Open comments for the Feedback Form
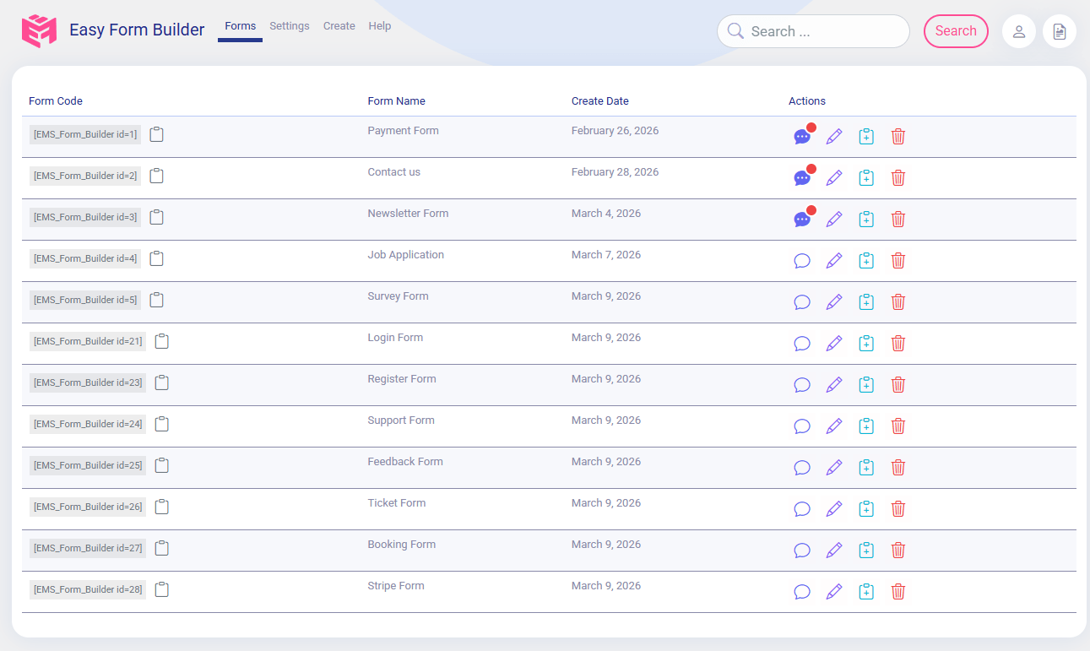 click(802, 467)
